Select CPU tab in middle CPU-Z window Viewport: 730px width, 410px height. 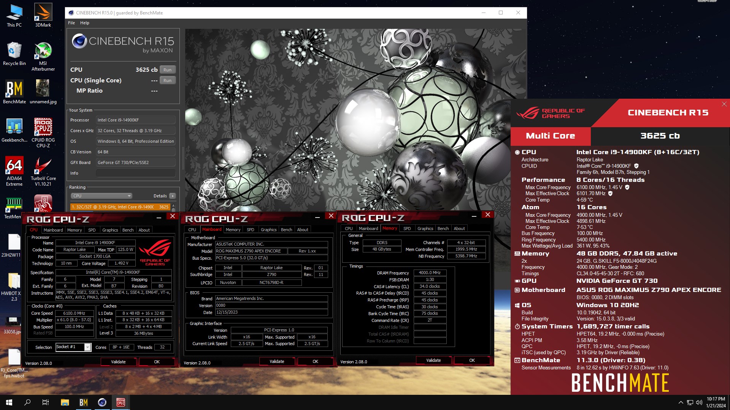coord(192,230)
